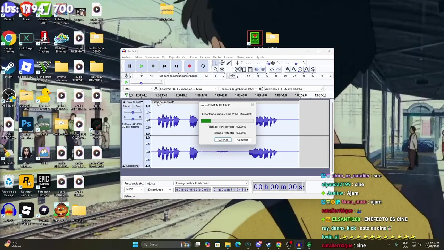Click Cancelar in the export dialog
The width and height of the screenshot is (444, 250).
[x=242, y=140]
